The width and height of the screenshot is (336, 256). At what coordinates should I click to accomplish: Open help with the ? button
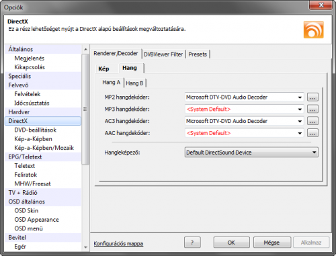pyautogui.click(x=192, y=243)
